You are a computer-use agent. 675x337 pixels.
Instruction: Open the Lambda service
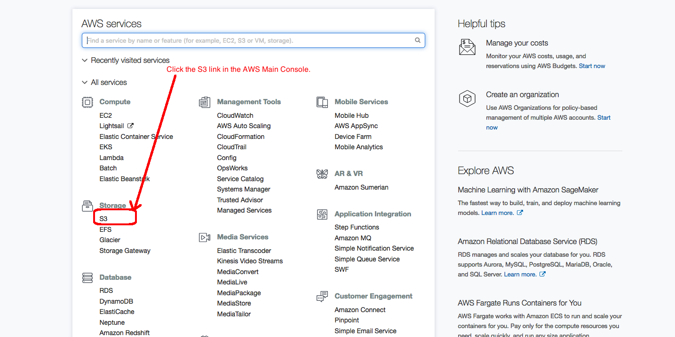112,158
